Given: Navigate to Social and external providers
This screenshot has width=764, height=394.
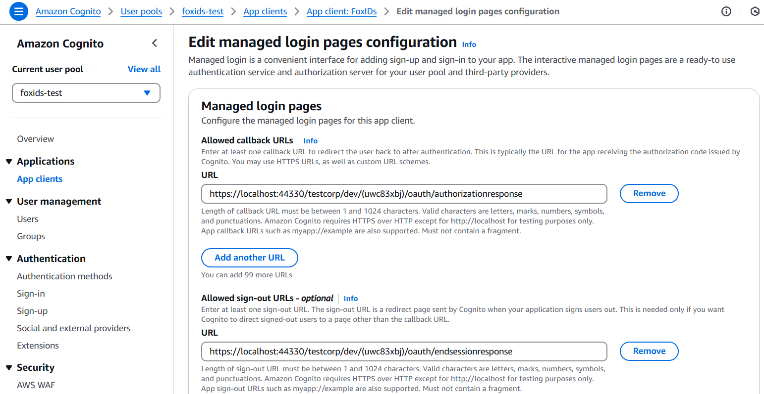Looking at the screenshot, I should pos(73,328).
